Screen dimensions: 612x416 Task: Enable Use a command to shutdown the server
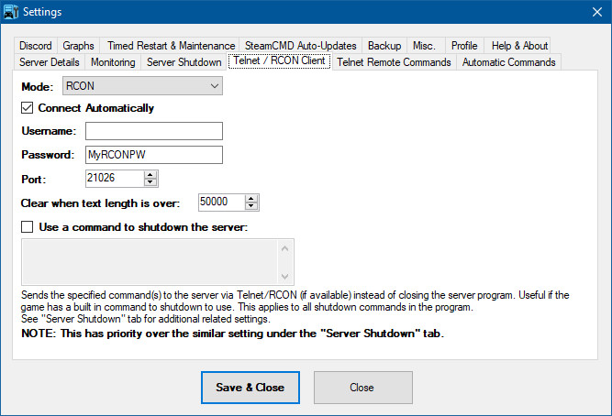tap(27, 227)
